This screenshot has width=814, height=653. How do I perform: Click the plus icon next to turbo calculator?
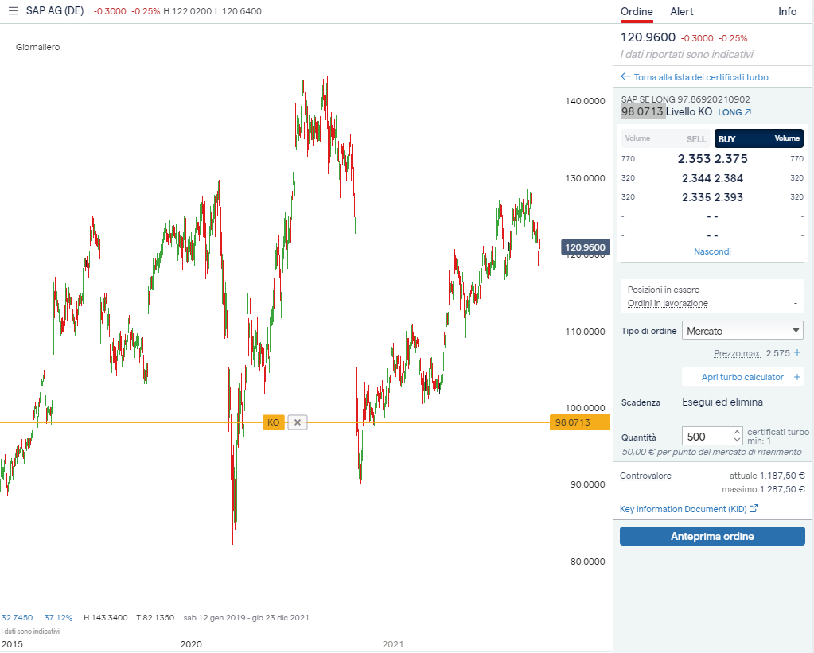point(797,377)
